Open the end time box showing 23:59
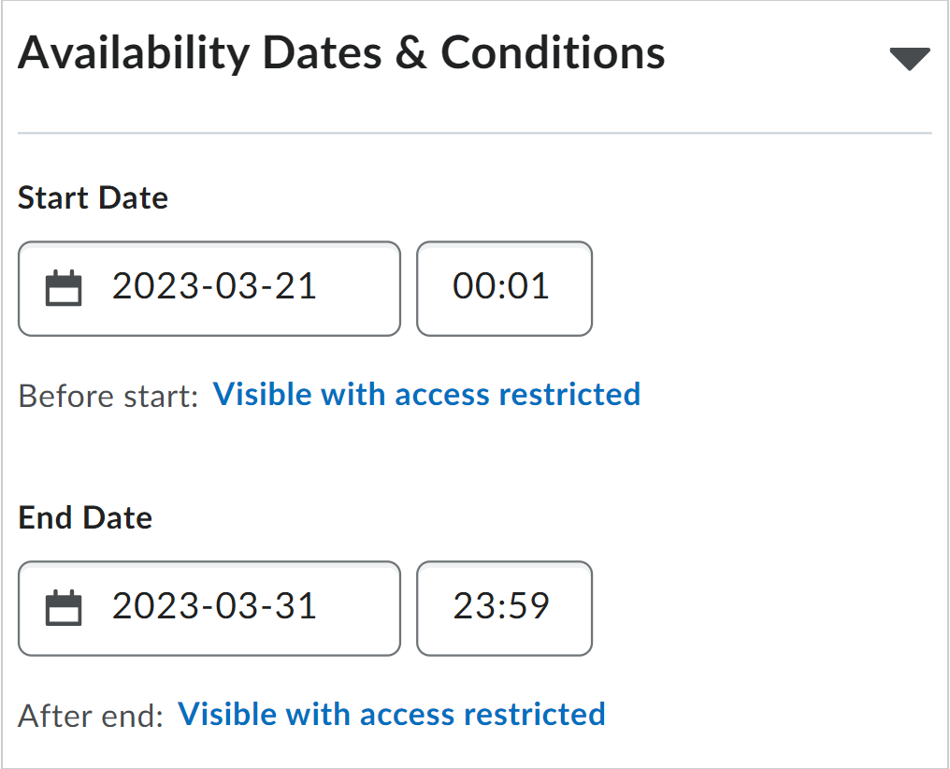 [x=503, y=607]
